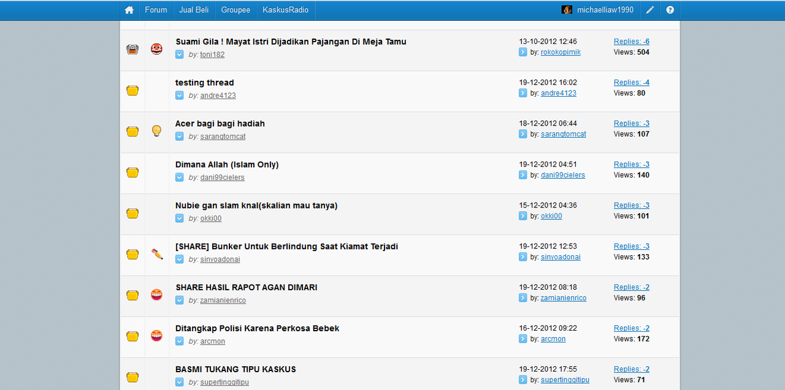Open the Replies link for Nubie gan thread
This screenshot has width=785, height=390.
pyautogui.click(x=631, y=204)
